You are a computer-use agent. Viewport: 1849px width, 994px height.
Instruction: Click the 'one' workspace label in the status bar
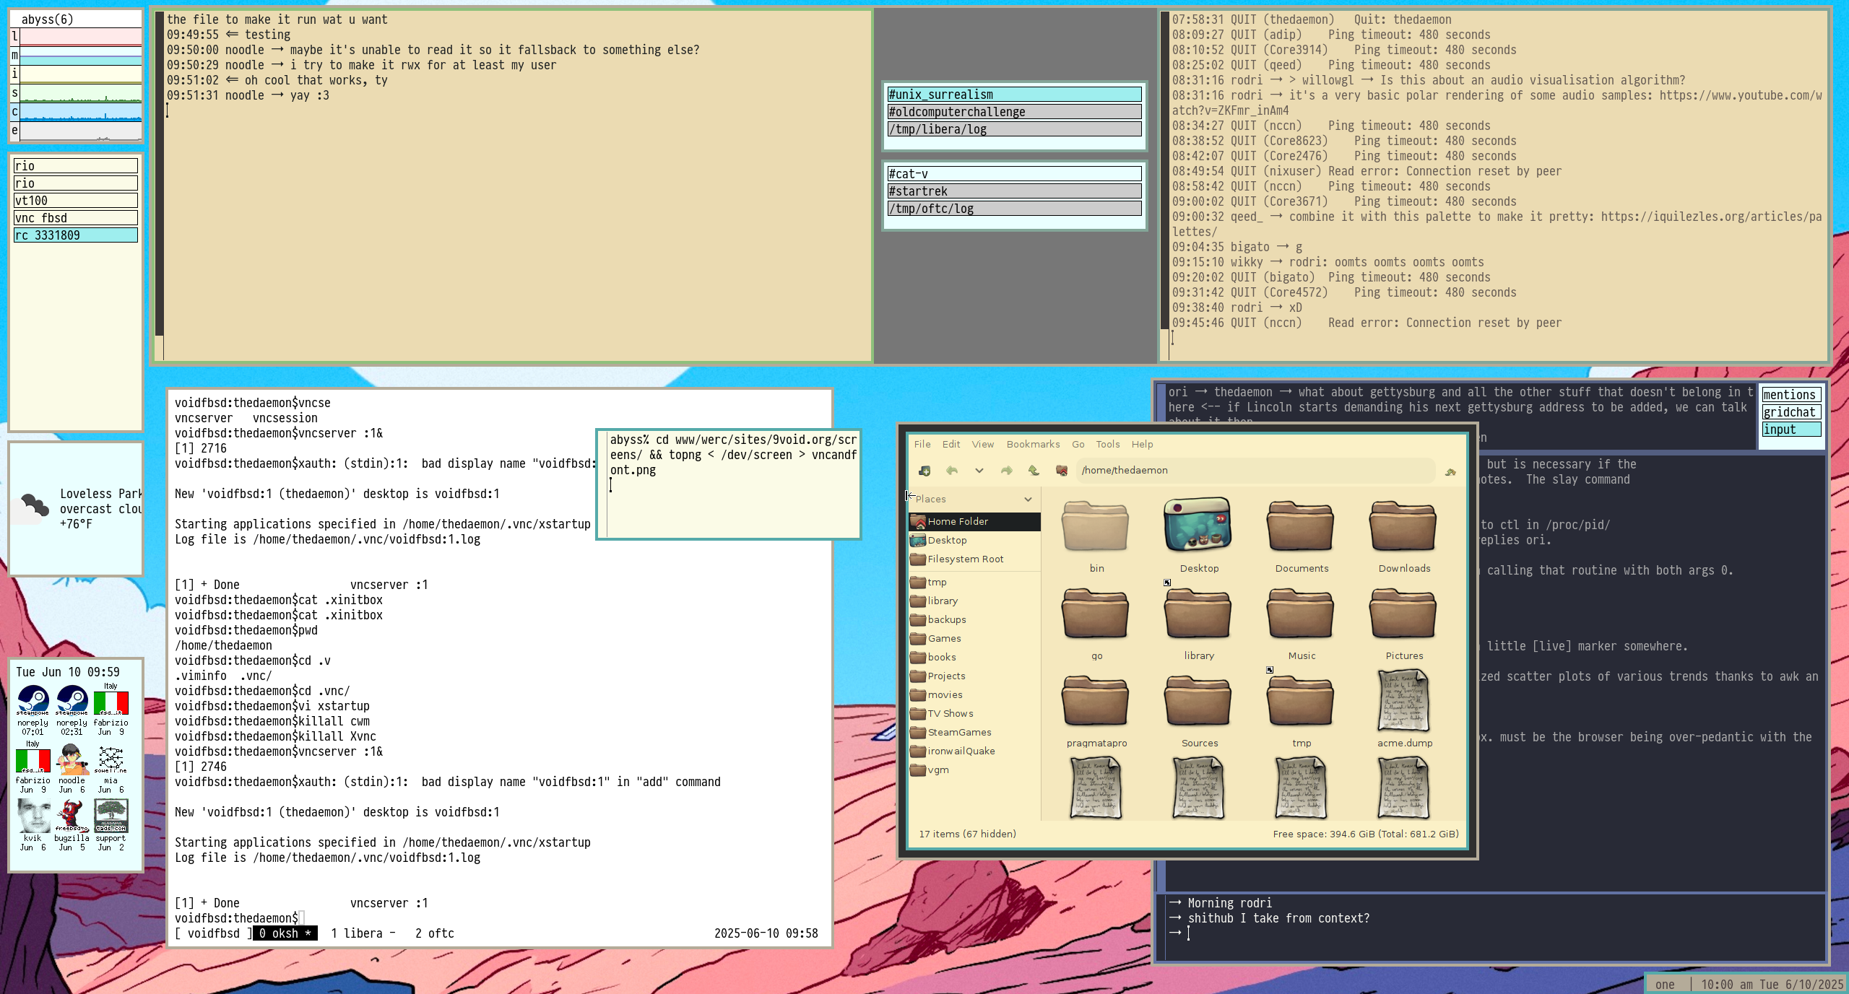pos(1665,985)
